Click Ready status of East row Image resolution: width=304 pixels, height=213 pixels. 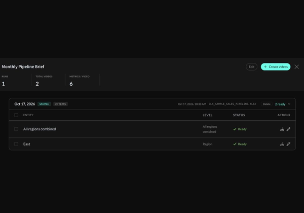pyautogui.click(x=240, y=144)
